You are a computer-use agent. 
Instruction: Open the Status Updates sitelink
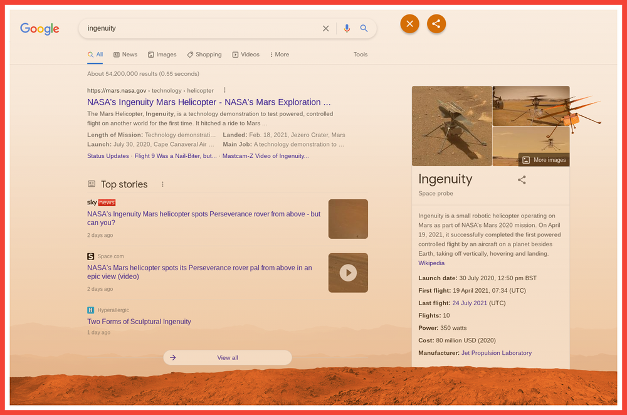(x=108, y=156)
